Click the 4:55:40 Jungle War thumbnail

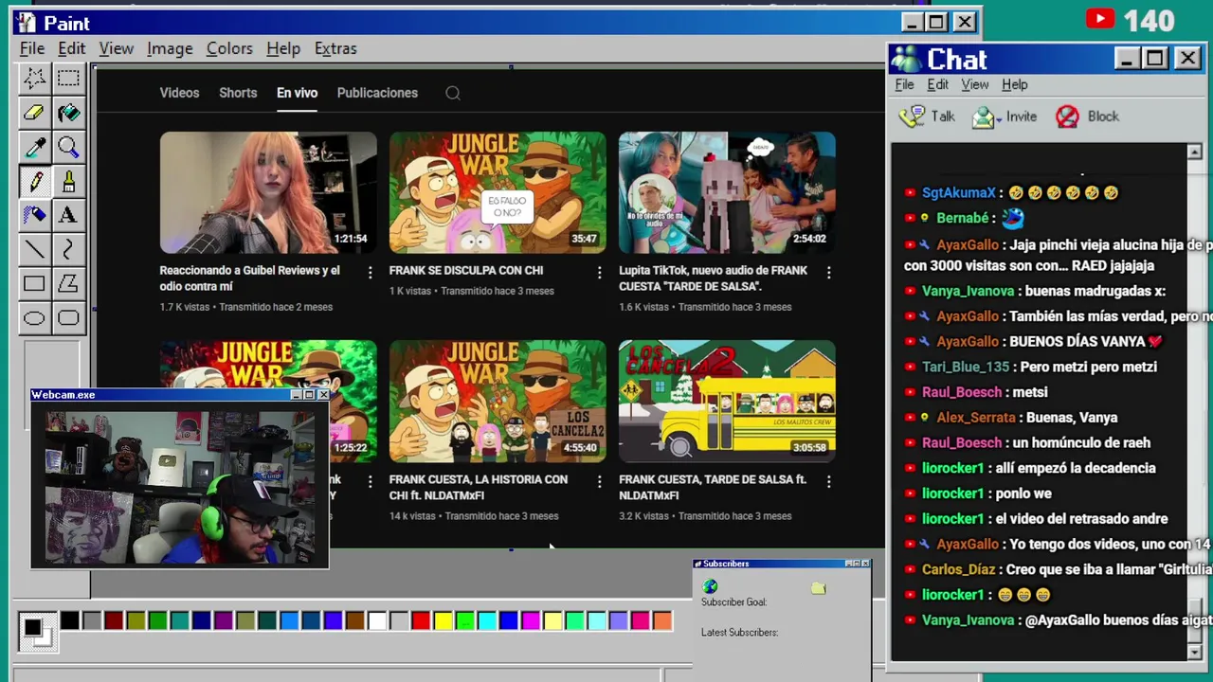(x=498, y=401)
